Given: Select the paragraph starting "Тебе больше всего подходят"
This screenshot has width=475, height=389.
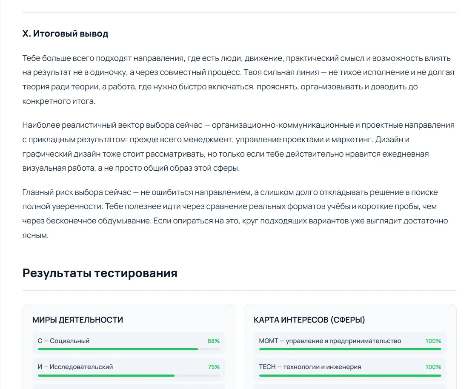Looking at the screenshot, I should (238, 80).
